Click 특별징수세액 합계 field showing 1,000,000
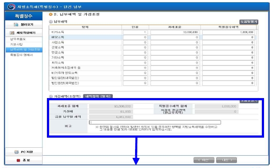 pyautogui.click(x=217, y=106)
